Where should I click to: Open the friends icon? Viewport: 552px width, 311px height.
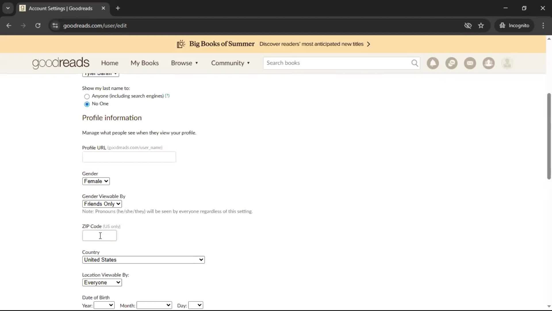[488, 63]
